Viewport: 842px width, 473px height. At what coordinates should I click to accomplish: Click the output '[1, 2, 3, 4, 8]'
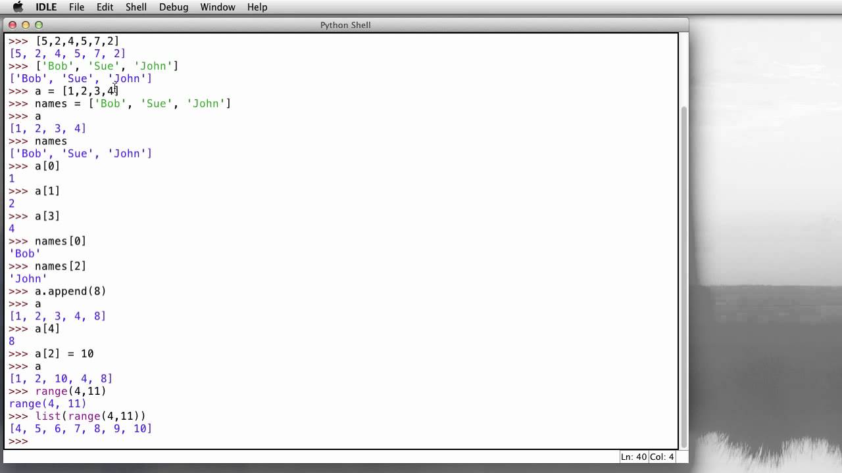[57, 315]
